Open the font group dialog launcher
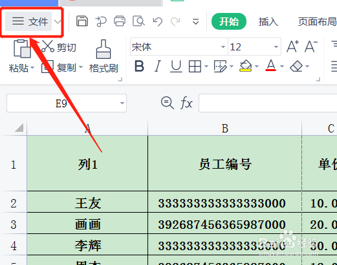 (x=318, y=79)
